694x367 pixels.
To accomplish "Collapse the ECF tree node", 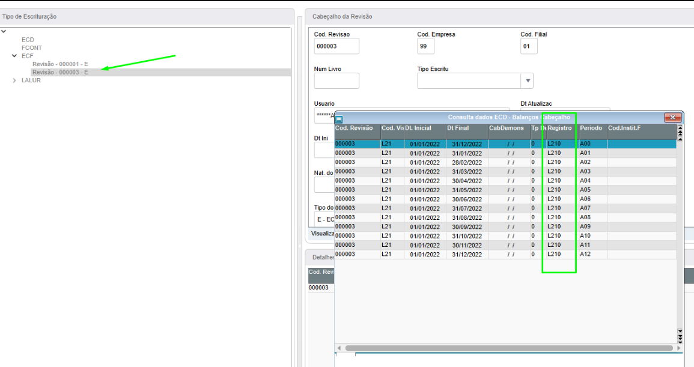I will click(x=14, y=56).
